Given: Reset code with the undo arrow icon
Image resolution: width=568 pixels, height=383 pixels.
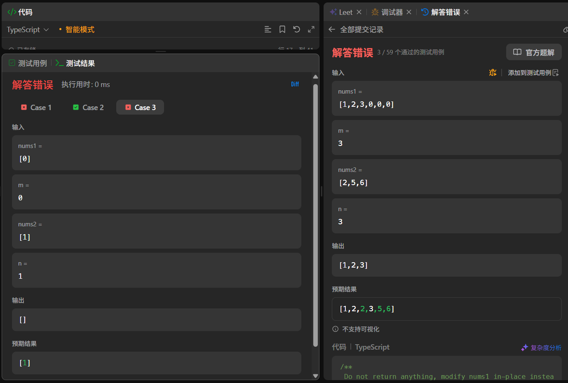Looking at the screenshot, I should [x=297, y=29].
